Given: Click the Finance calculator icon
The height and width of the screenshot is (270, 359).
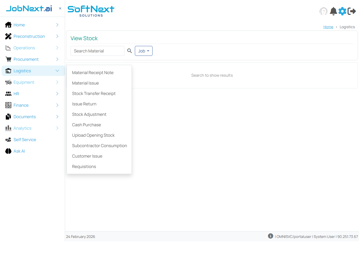Looking at the screenshot, I should tap(8, 105).
